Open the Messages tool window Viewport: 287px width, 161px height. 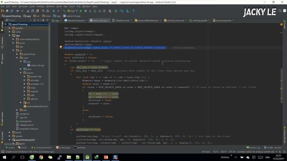tap(63, 148)
